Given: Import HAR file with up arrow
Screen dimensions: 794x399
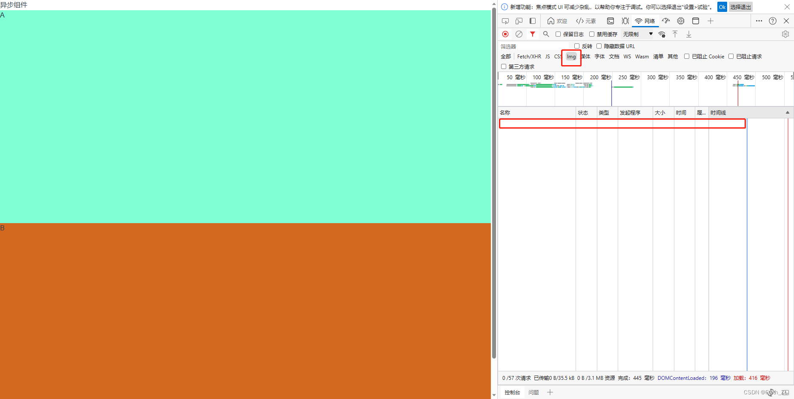Looking at the screenshot, I should [x=675, y=34].
